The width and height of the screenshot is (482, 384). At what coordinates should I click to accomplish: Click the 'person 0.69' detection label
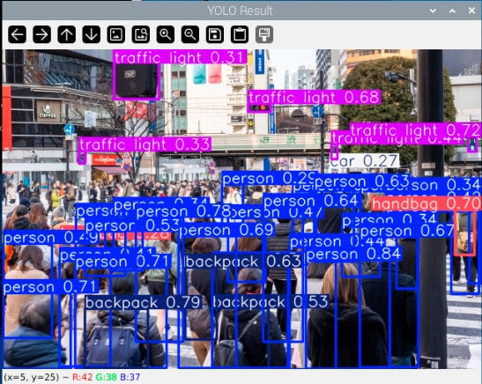pos(226,230)
